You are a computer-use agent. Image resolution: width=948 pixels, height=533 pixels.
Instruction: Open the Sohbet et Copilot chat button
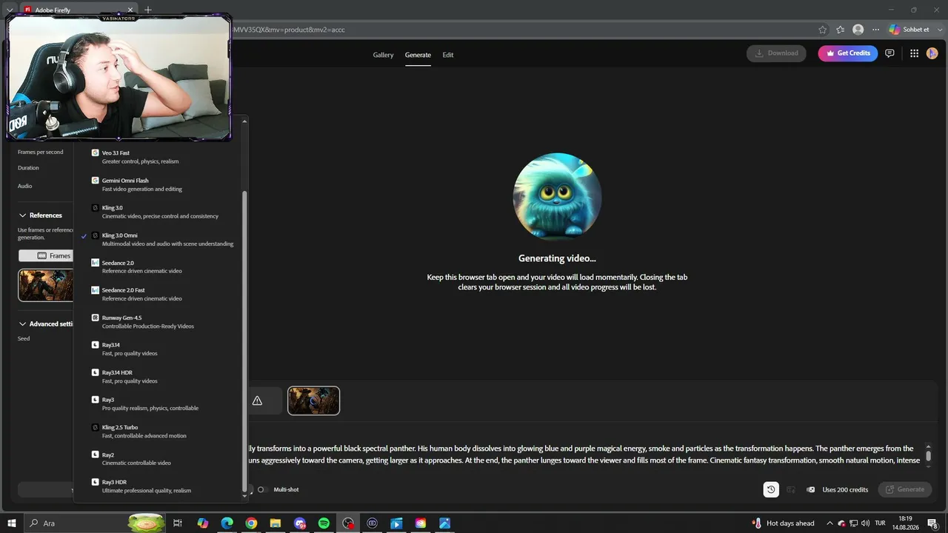[x=909, y=30]
